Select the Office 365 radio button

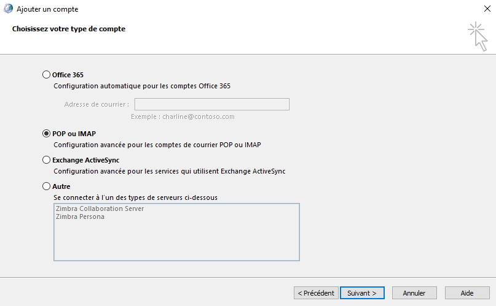pos(46,75)
